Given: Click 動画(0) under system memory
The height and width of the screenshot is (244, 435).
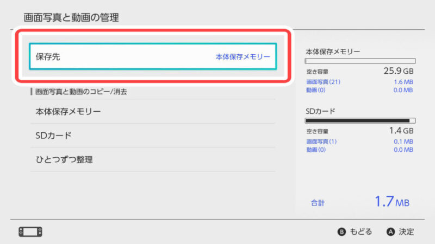Looking at the screenshot, I should click(x=316, y=89).
